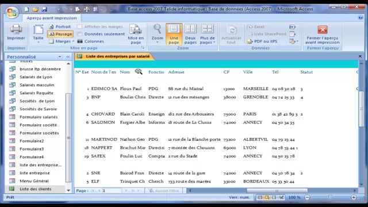Screen dimensions: 368x207
Task: Export as PDF ou XPS
Action: point(262,41)
